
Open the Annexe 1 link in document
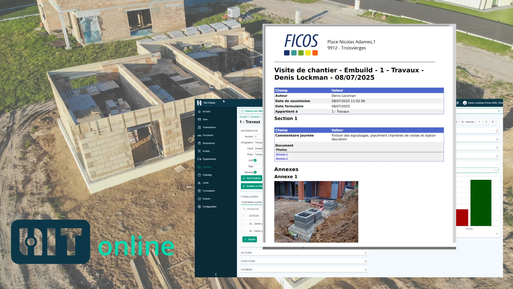282,154
